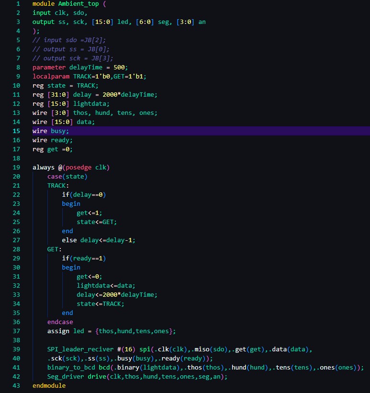Click "wire ready;" on line 16
Screen dimensions: 370x393
[x=53, y=140]
